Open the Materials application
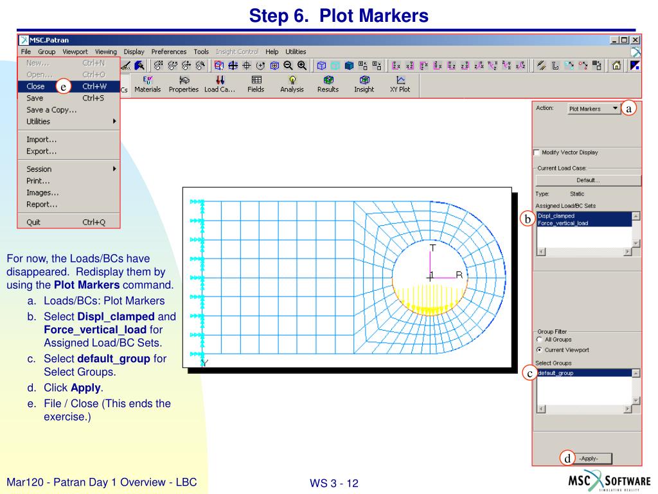 147,84
